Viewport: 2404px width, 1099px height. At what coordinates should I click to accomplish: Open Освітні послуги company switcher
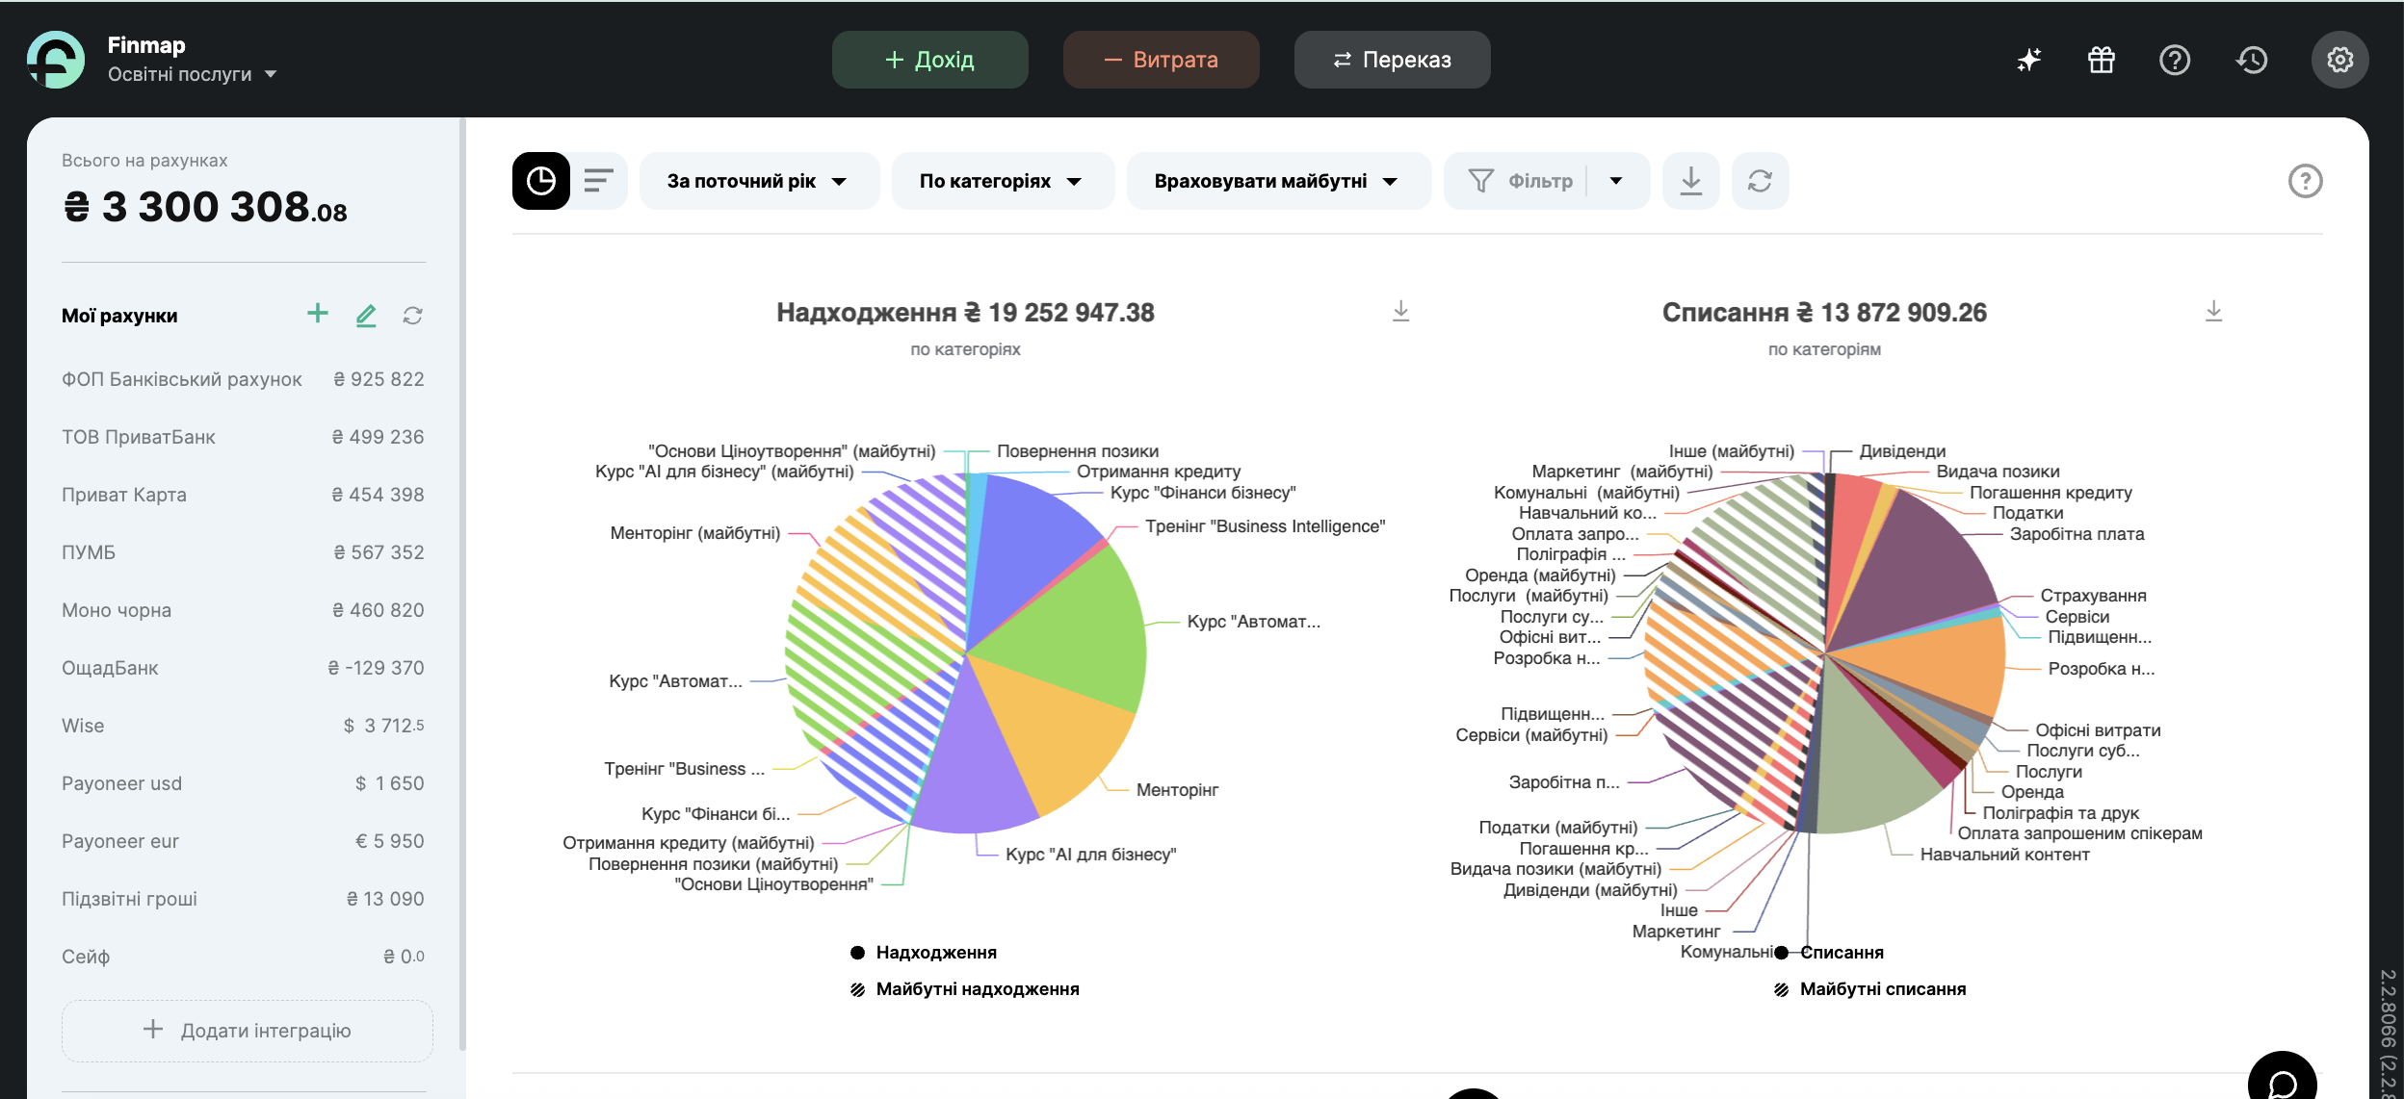pos(192,74)
